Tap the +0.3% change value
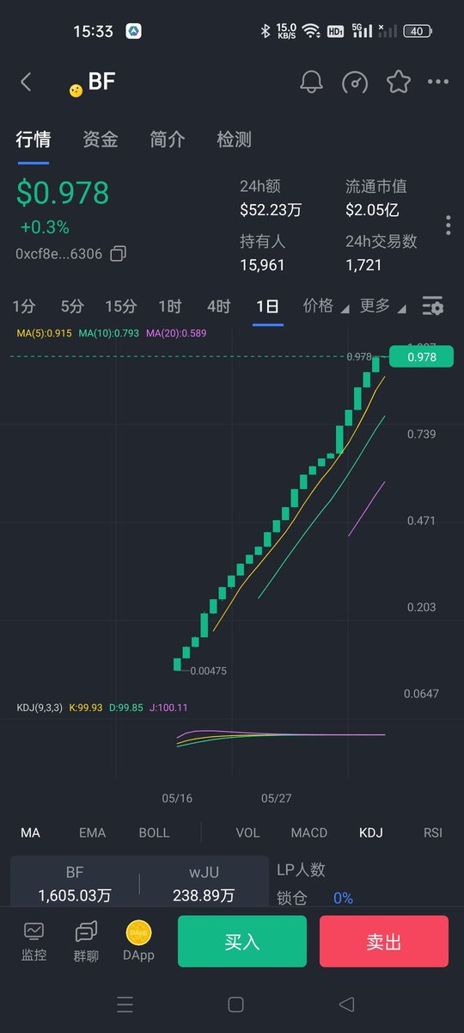The width and height of the screenshot is (464, 1033). [45, 227]
